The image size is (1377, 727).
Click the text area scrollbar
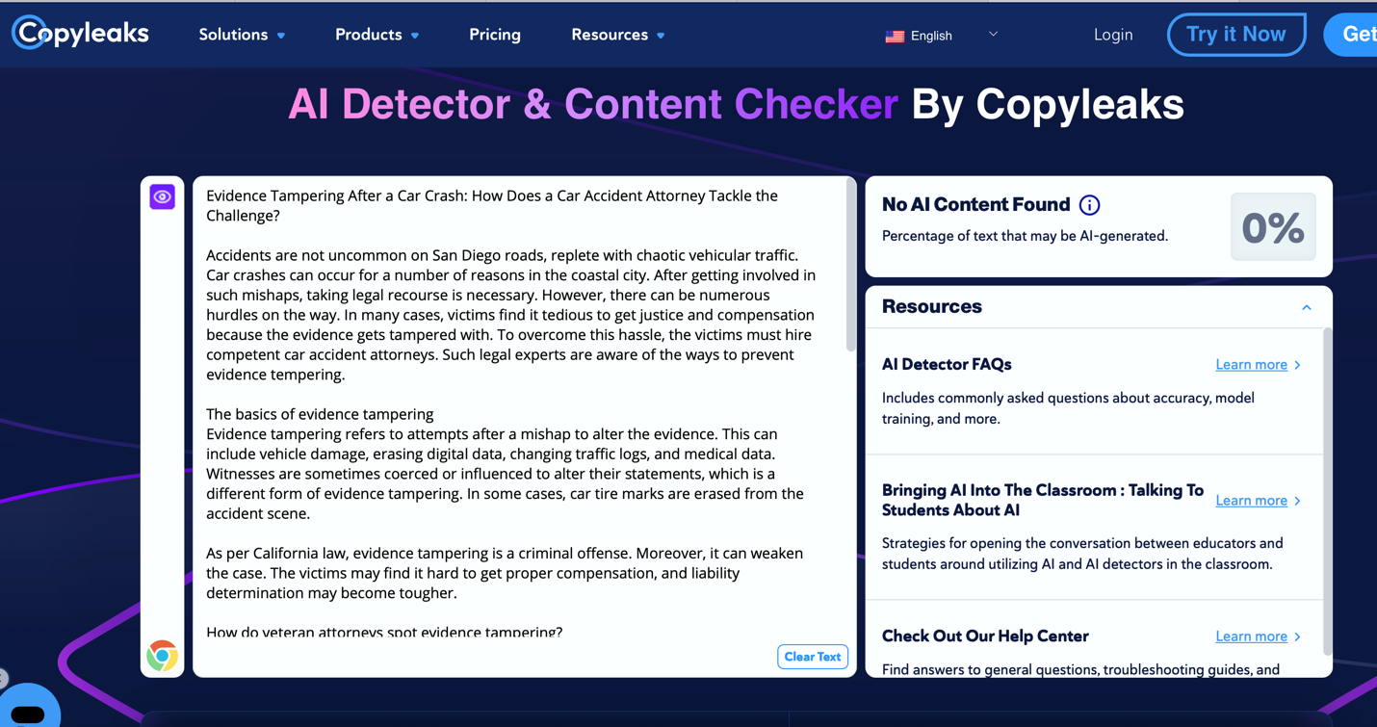click(x=850, y=266)
